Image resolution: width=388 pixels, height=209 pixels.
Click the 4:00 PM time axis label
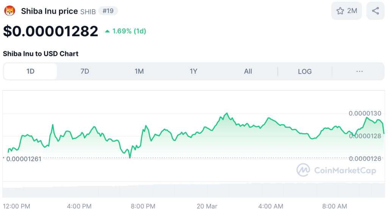coord(79,206)
